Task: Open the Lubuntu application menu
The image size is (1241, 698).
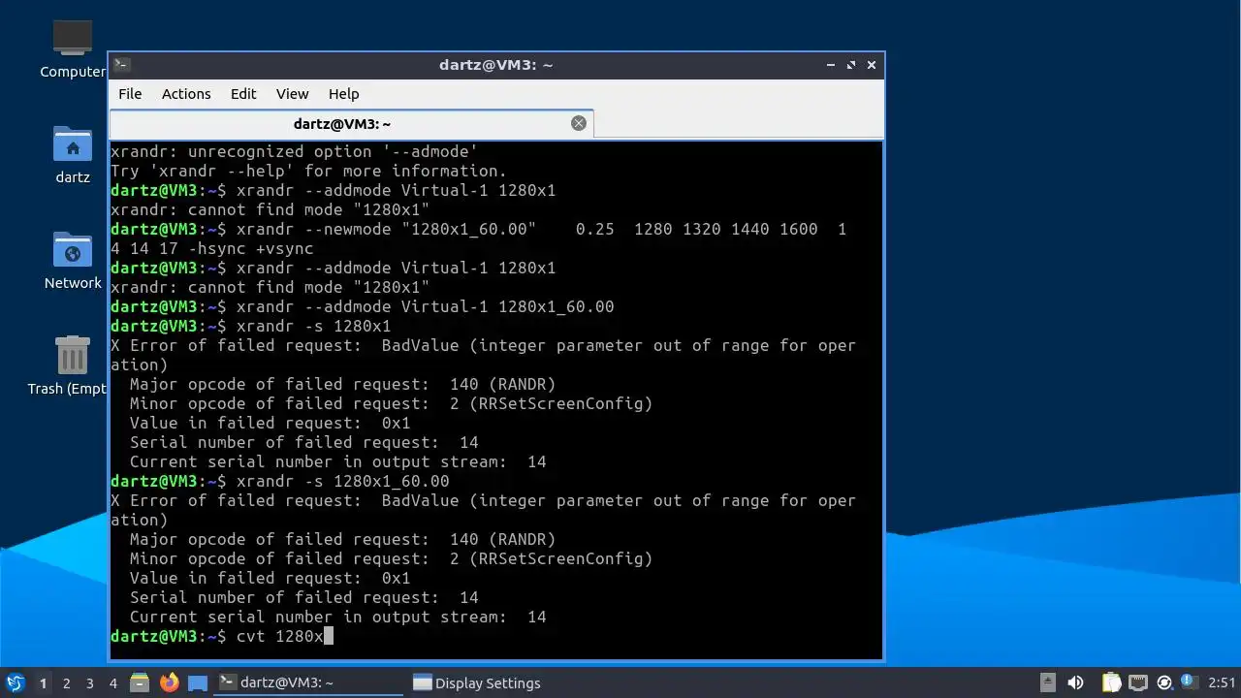Action: (15, 682)
